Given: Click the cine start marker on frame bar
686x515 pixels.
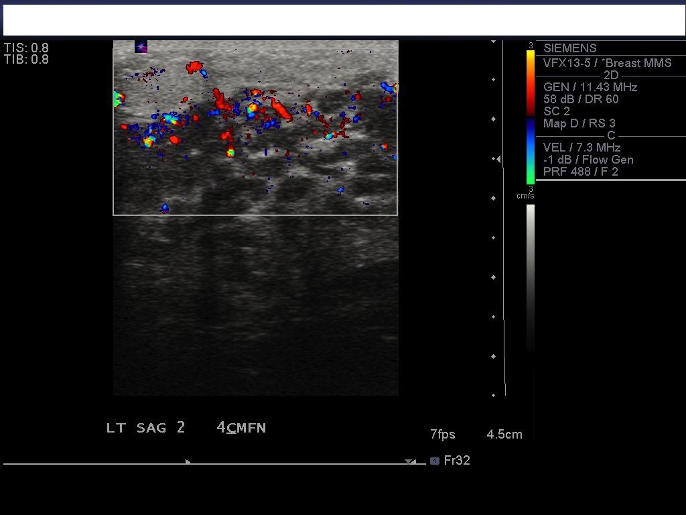Looking at the screenshot, I should click(188, 461).
